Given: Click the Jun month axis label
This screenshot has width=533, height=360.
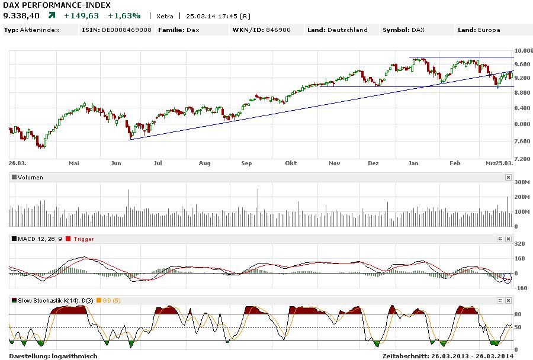Looking at the screenshot, I should coord(116,163).
